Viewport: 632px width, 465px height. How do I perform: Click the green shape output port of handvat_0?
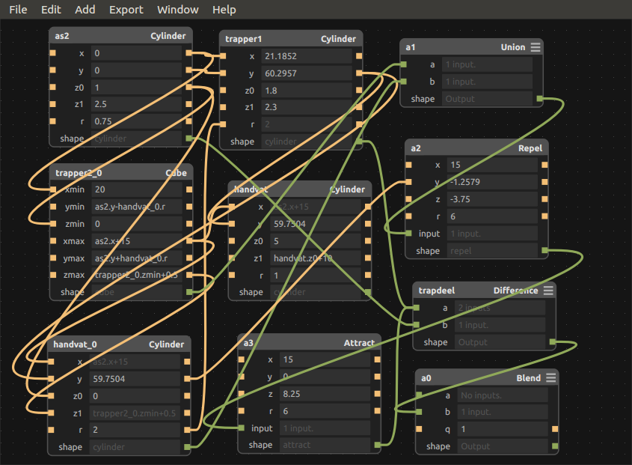pos(187,447)
